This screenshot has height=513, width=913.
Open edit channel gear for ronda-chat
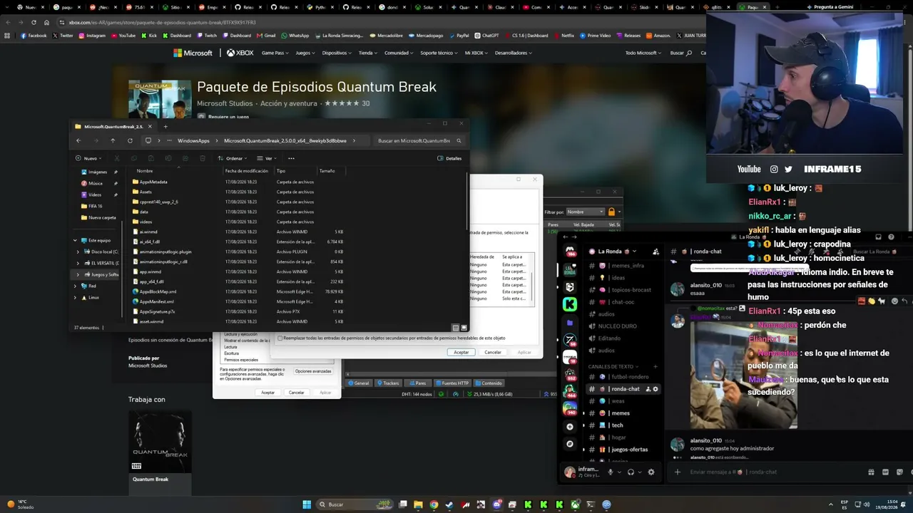click(656, 389)
